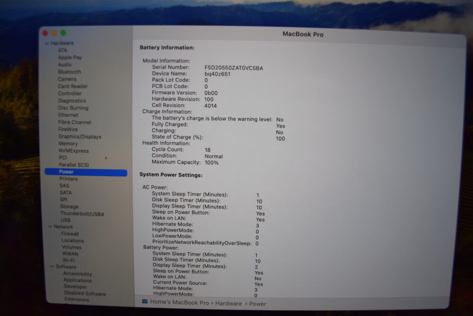Screen dimensions: 473x316
Task: Select FireWire in the sidebar
Action: pyautogui.click(x=68, y=129)
